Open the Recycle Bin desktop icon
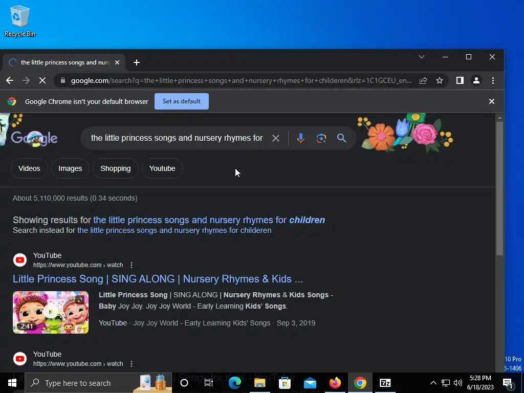The image size is (524, 393). point(20,20)
